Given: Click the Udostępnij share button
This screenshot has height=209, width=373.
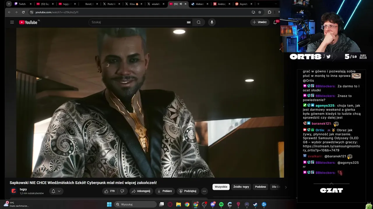Looking at the screenshot, I should (141, 191).
